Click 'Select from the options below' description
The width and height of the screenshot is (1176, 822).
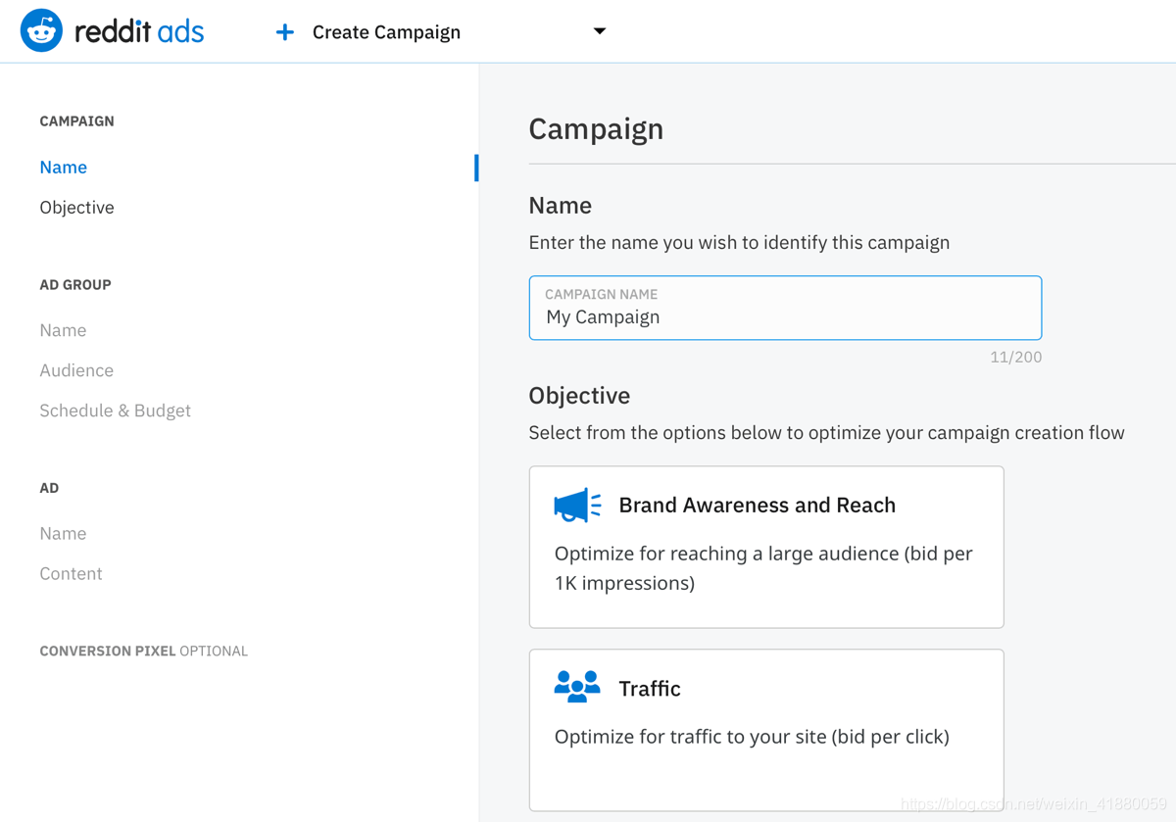(826, 432)
